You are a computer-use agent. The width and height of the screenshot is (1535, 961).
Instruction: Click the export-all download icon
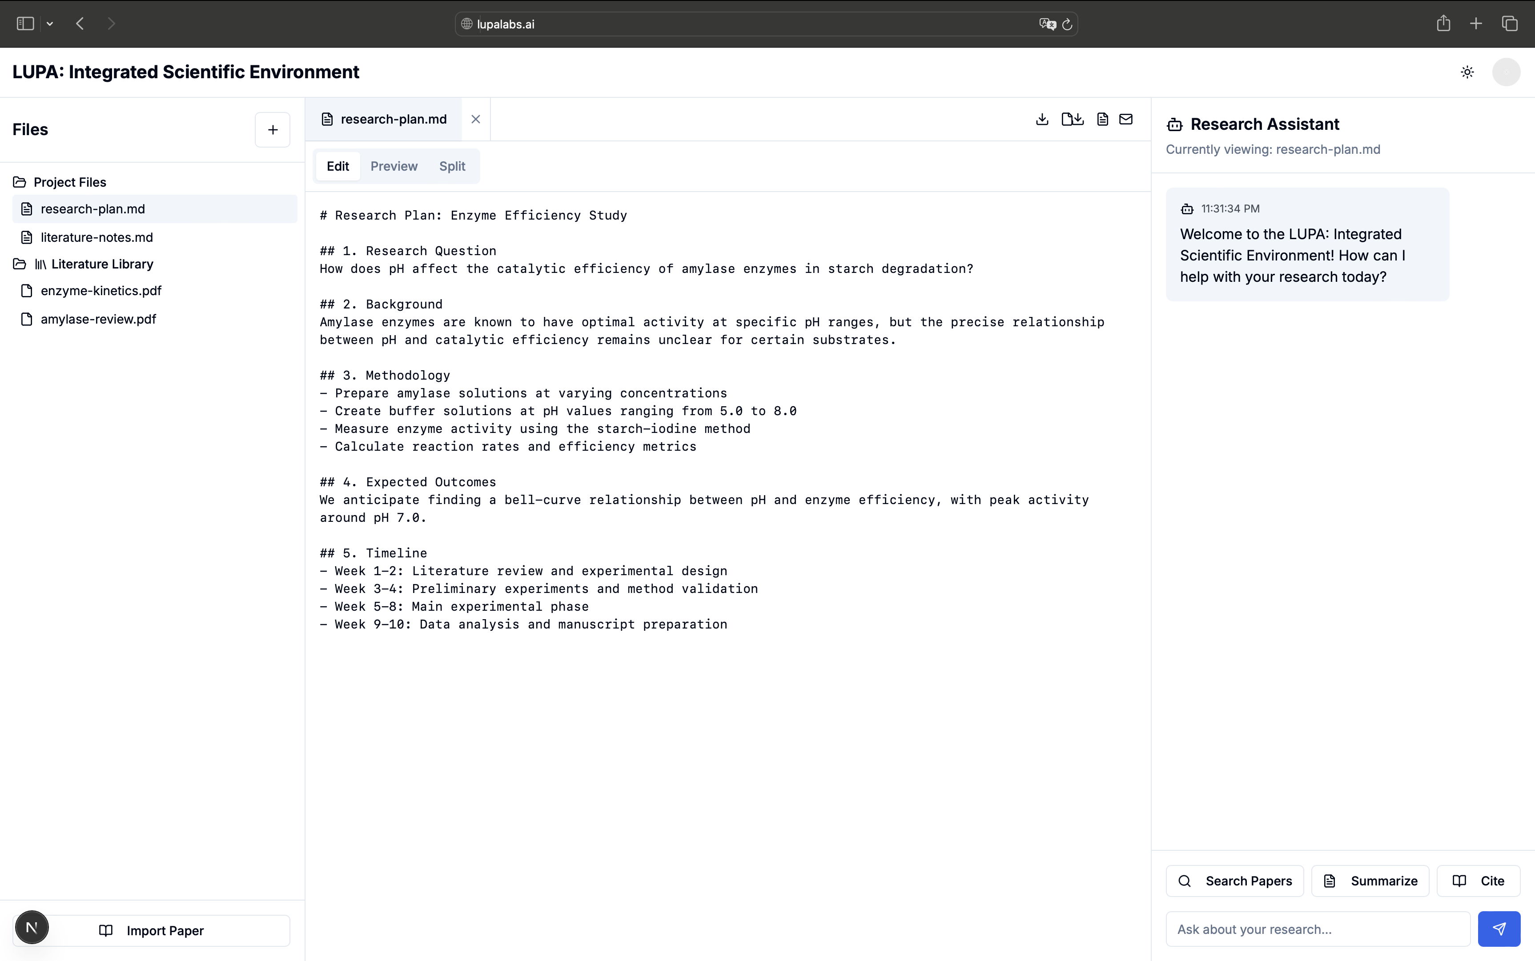coord(1072,119)
